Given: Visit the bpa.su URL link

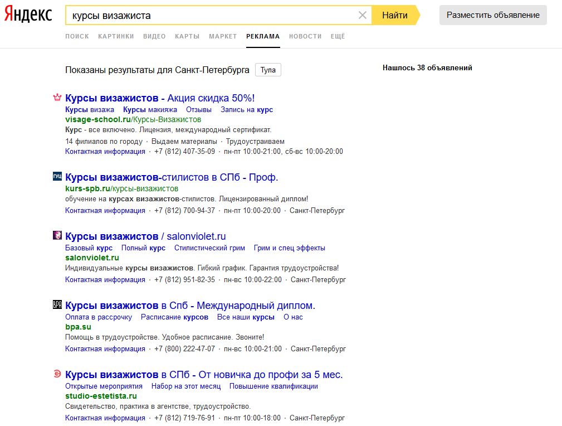Looking at the screenshot, I should tap(78, 327).
